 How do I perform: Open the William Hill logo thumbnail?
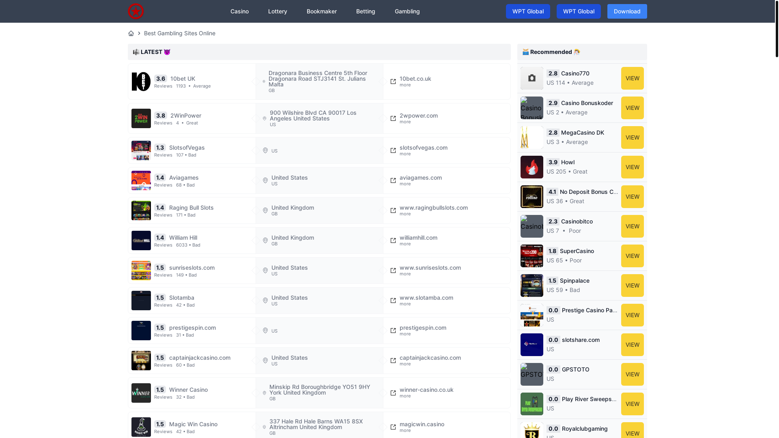coord(141,240)
